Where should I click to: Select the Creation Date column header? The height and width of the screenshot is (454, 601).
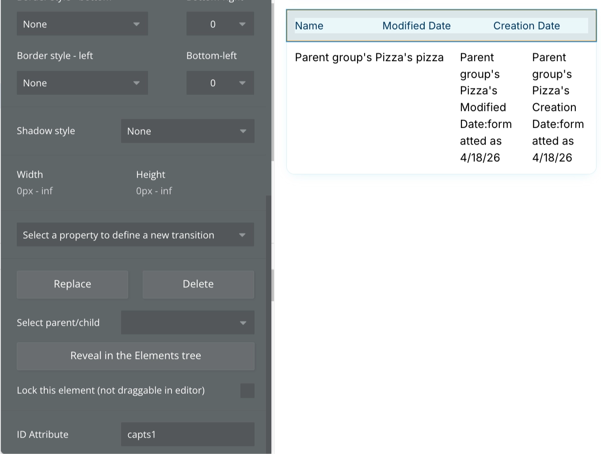point(526,26)
